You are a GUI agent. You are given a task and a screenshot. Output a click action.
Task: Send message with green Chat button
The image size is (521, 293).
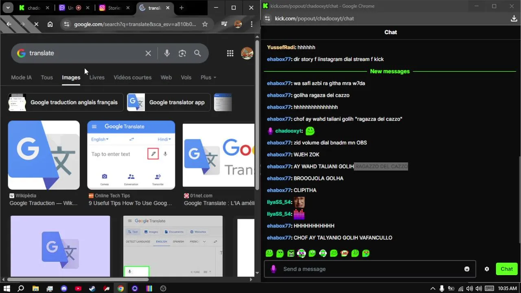click(x=507, y=269)
